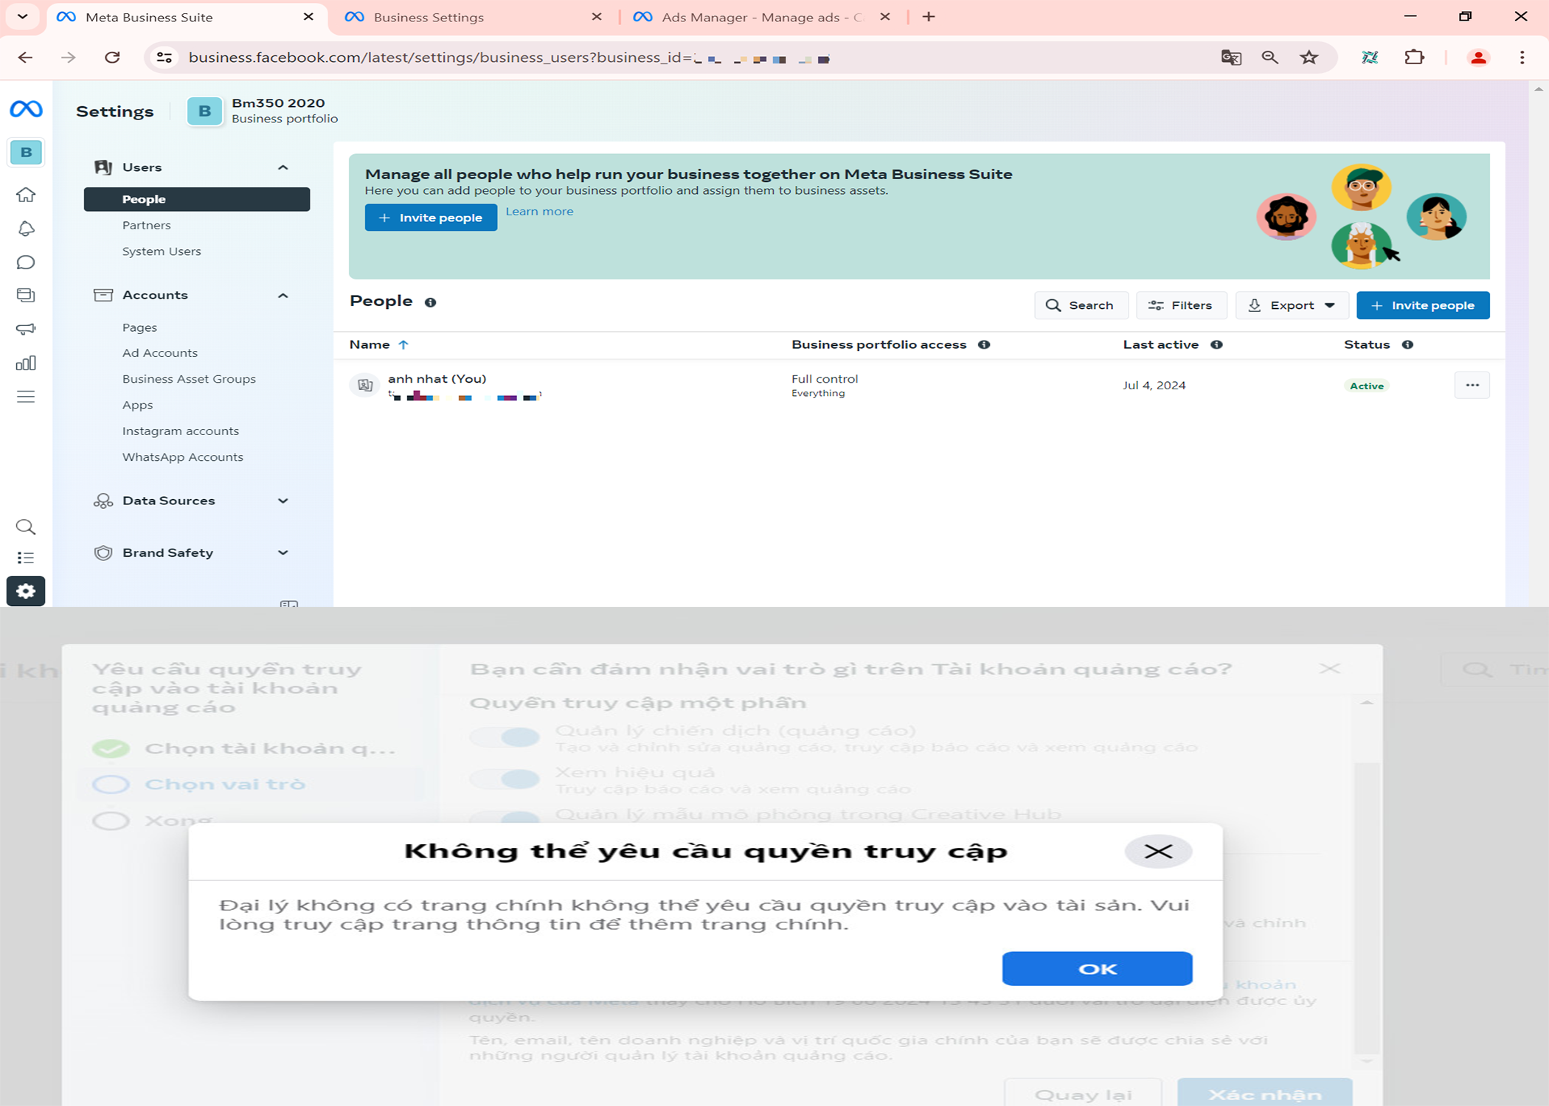The width and height of the screenshot is (1549, 1106).
Task: Open the Insights bar chart icon
Action: (26, 364)
